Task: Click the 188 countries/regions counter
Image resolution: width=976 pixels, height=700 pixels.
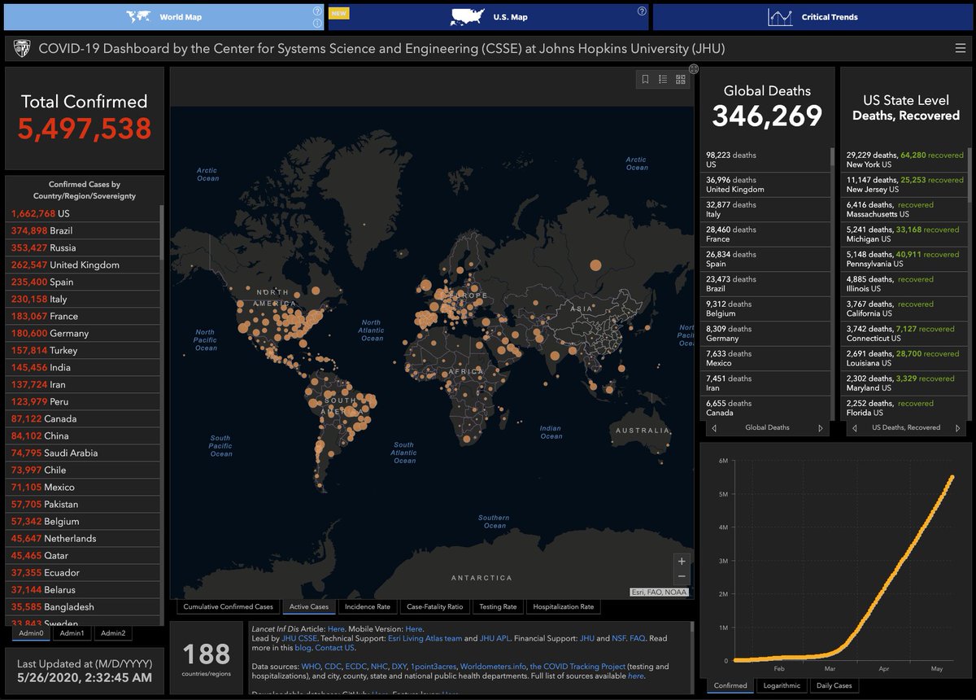Action: click(207, 658)
